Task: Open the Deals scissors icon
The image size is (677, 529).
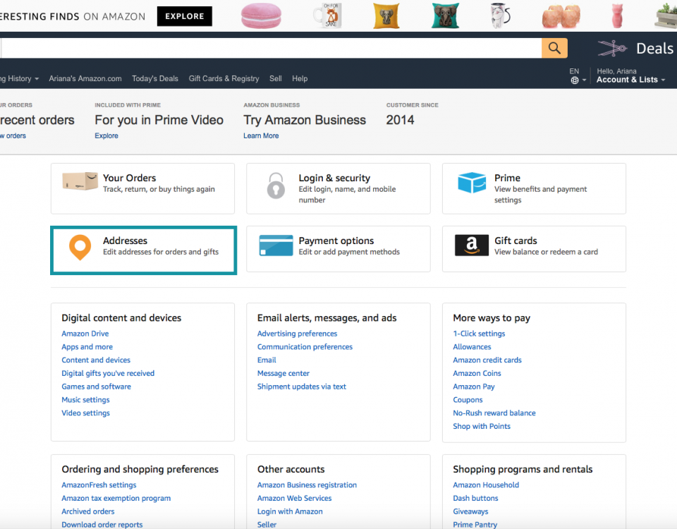Action: (x=612, y=49)
